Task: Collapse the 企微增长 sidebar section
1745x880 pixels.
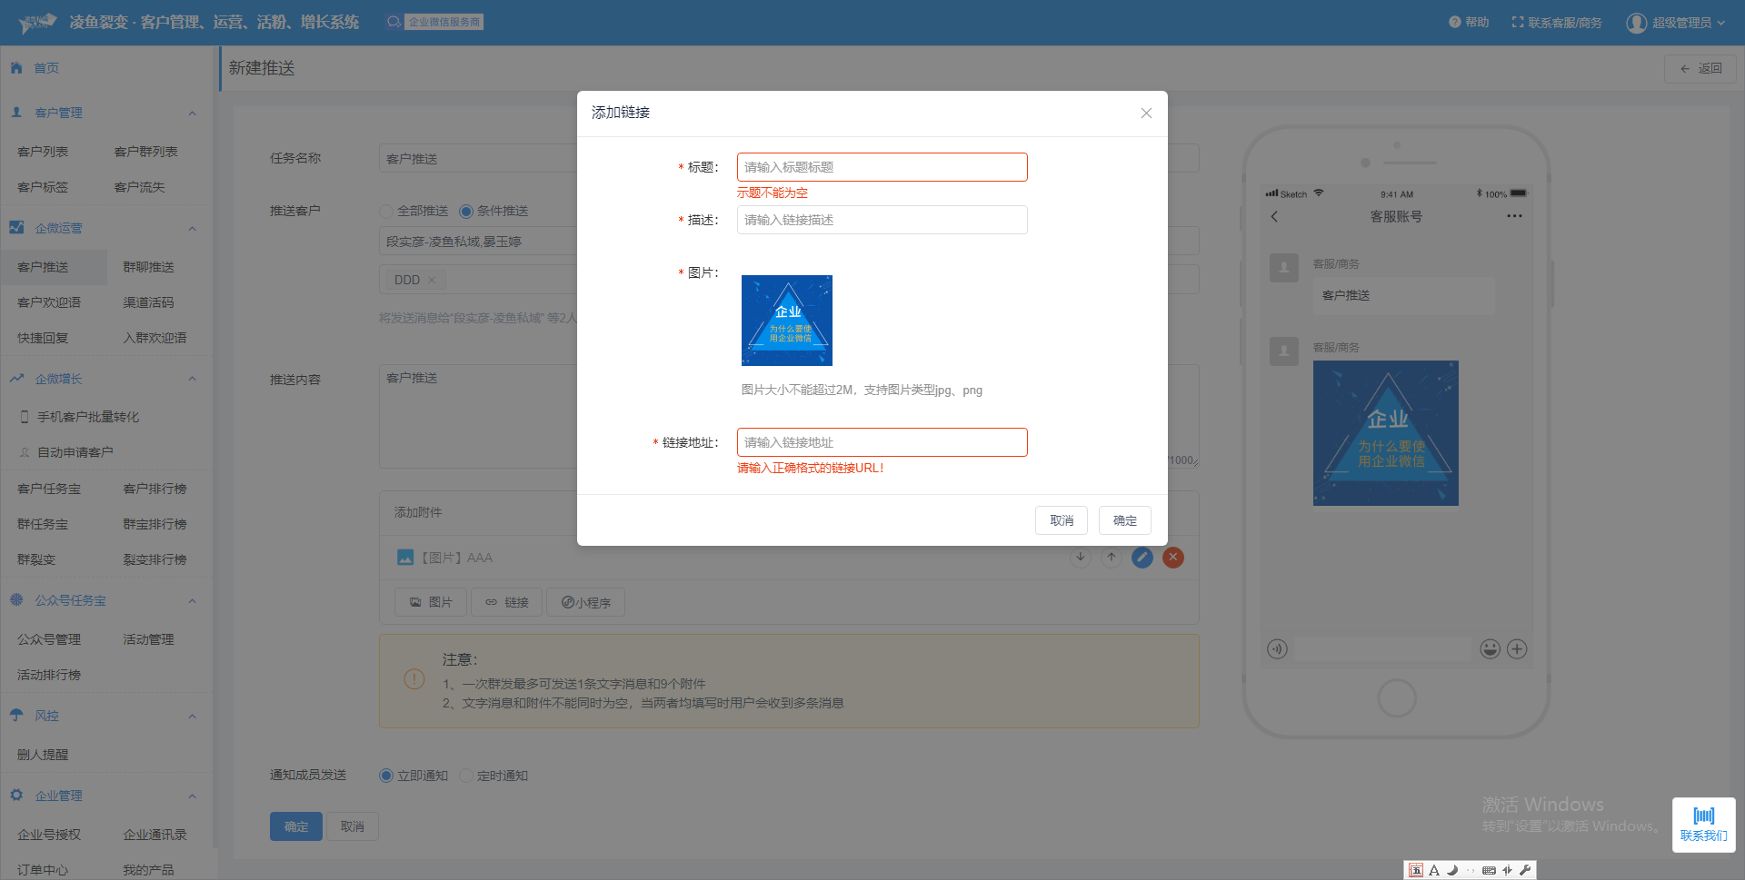Action: tap(192, 379)
